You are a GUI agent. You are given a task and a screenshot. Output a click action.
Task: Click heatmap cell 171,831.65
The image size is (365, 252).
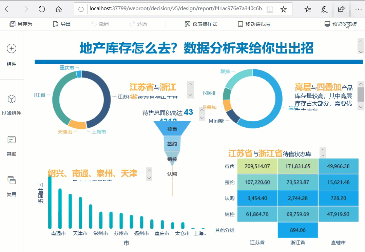298,166
